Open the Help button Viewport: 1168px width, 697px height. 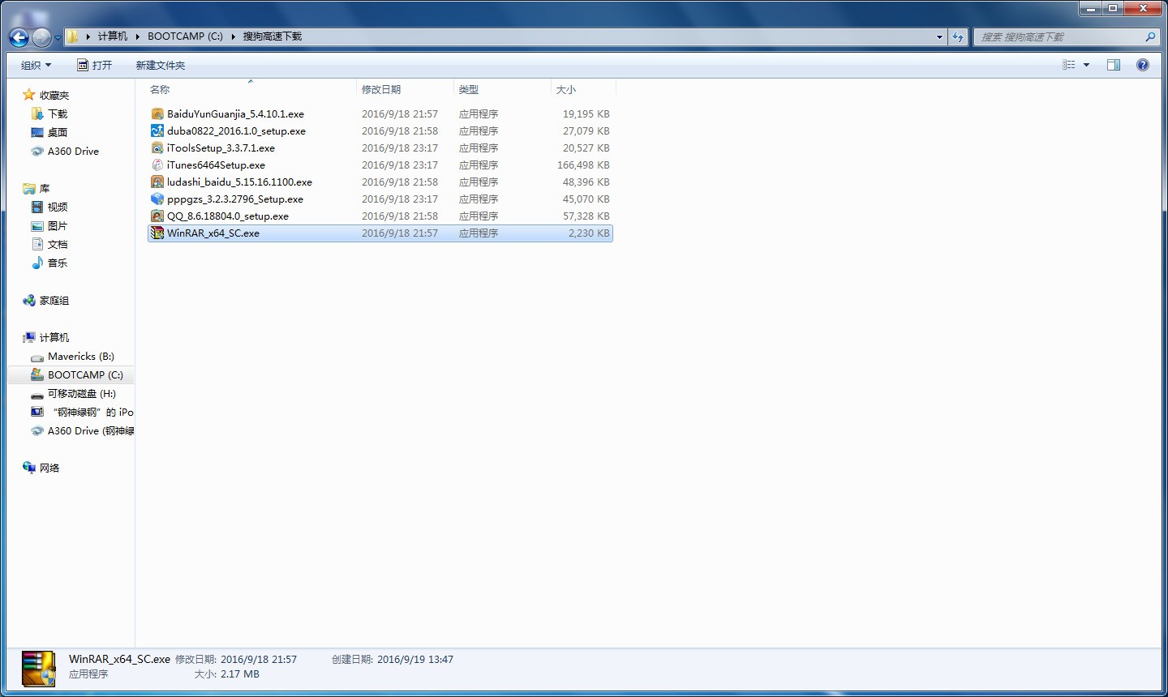[x=1143, y=65]
